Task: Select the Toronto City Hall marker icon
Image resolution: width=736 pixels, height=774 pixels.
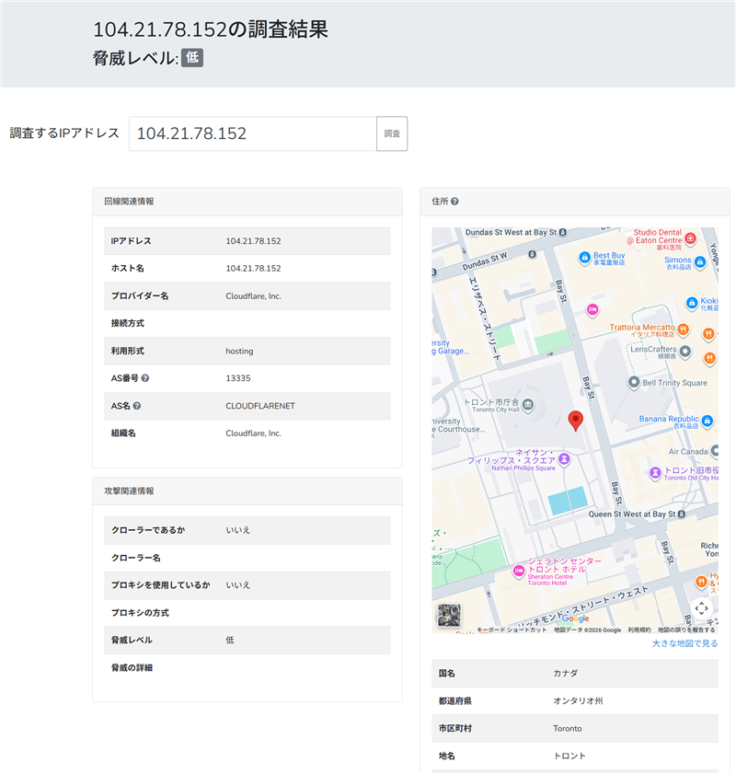Action: [527, 403]
